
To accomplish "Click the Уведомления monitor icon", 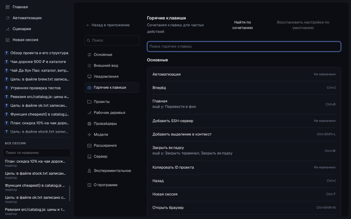I will click(89, 77).
